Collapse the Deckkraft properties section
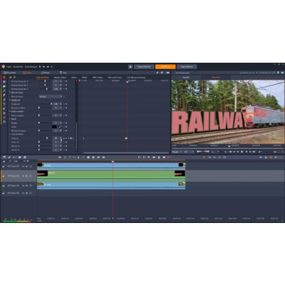Screen dimensions: 285x285 (10, 100)
